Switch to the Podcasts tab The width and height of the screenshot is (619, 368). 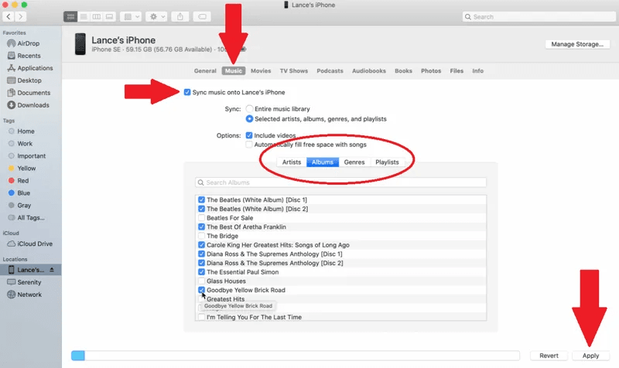(330, 71)
